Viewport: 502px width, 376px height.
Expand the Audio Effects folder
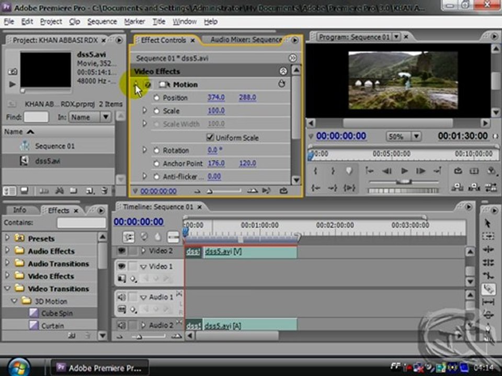(x=7, y=250)
